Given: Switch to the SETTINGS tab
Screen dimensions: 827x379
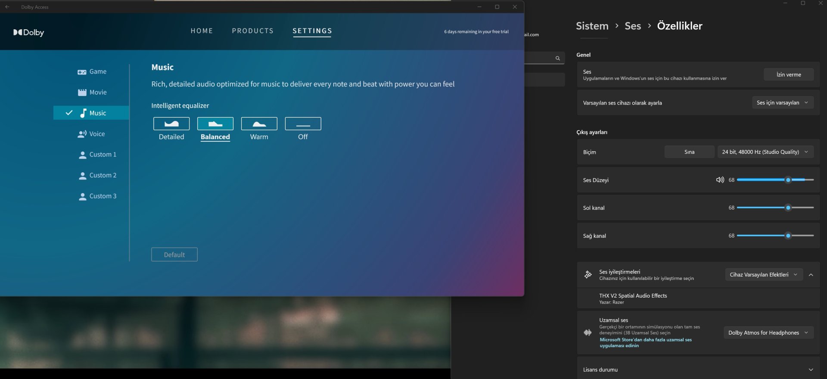Looking at the screenshot, I should point(312,31).
